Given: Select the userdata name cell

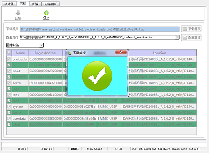Looking at the screenshot, I should tap(20, 118).
